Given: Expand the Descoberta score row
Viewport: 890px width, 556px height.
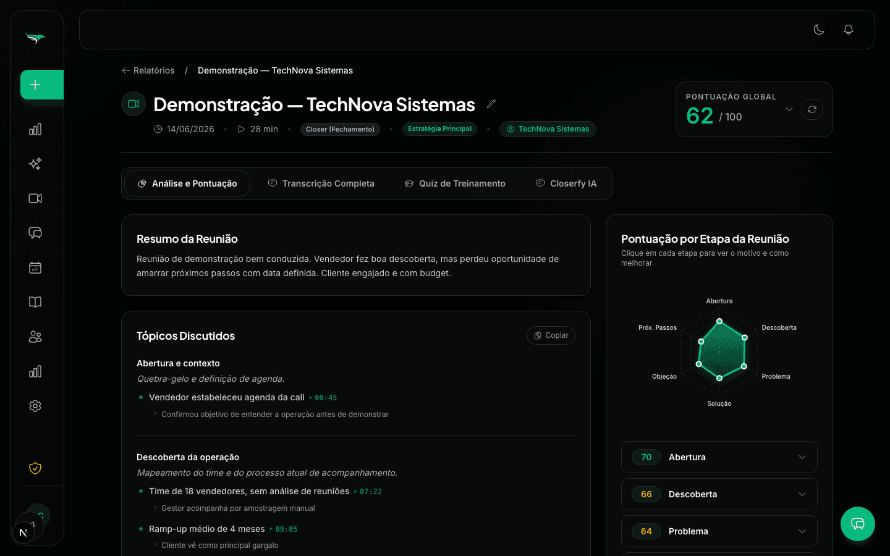Looking at the screenshot, I should (x=719, y=494).
